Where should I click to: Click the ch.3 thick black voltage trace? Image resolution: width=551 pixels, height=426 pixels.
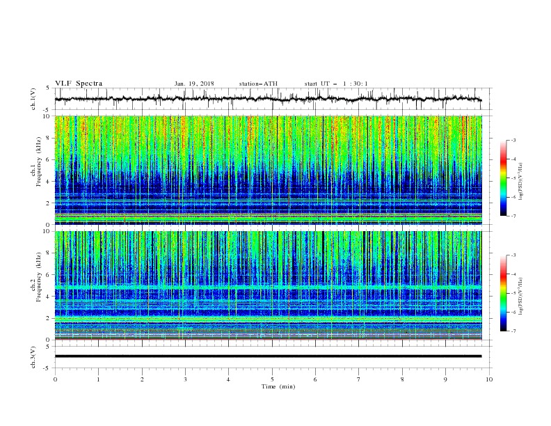(268, 356)
